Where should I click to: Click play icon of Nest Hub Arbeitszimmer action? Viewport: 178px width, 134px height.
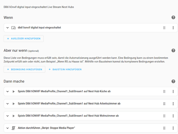point(14,104)
